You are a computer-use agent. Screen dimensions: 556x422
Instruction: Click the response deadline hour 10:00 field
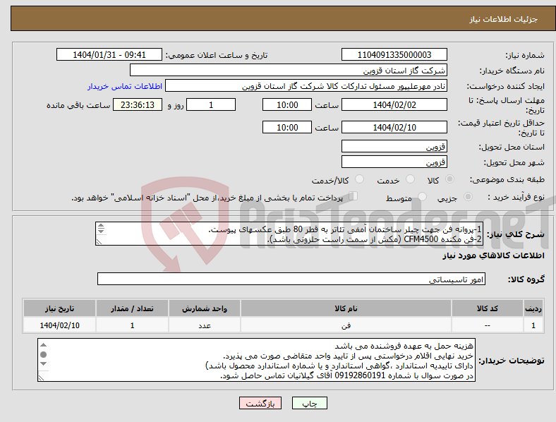point(287,104)
